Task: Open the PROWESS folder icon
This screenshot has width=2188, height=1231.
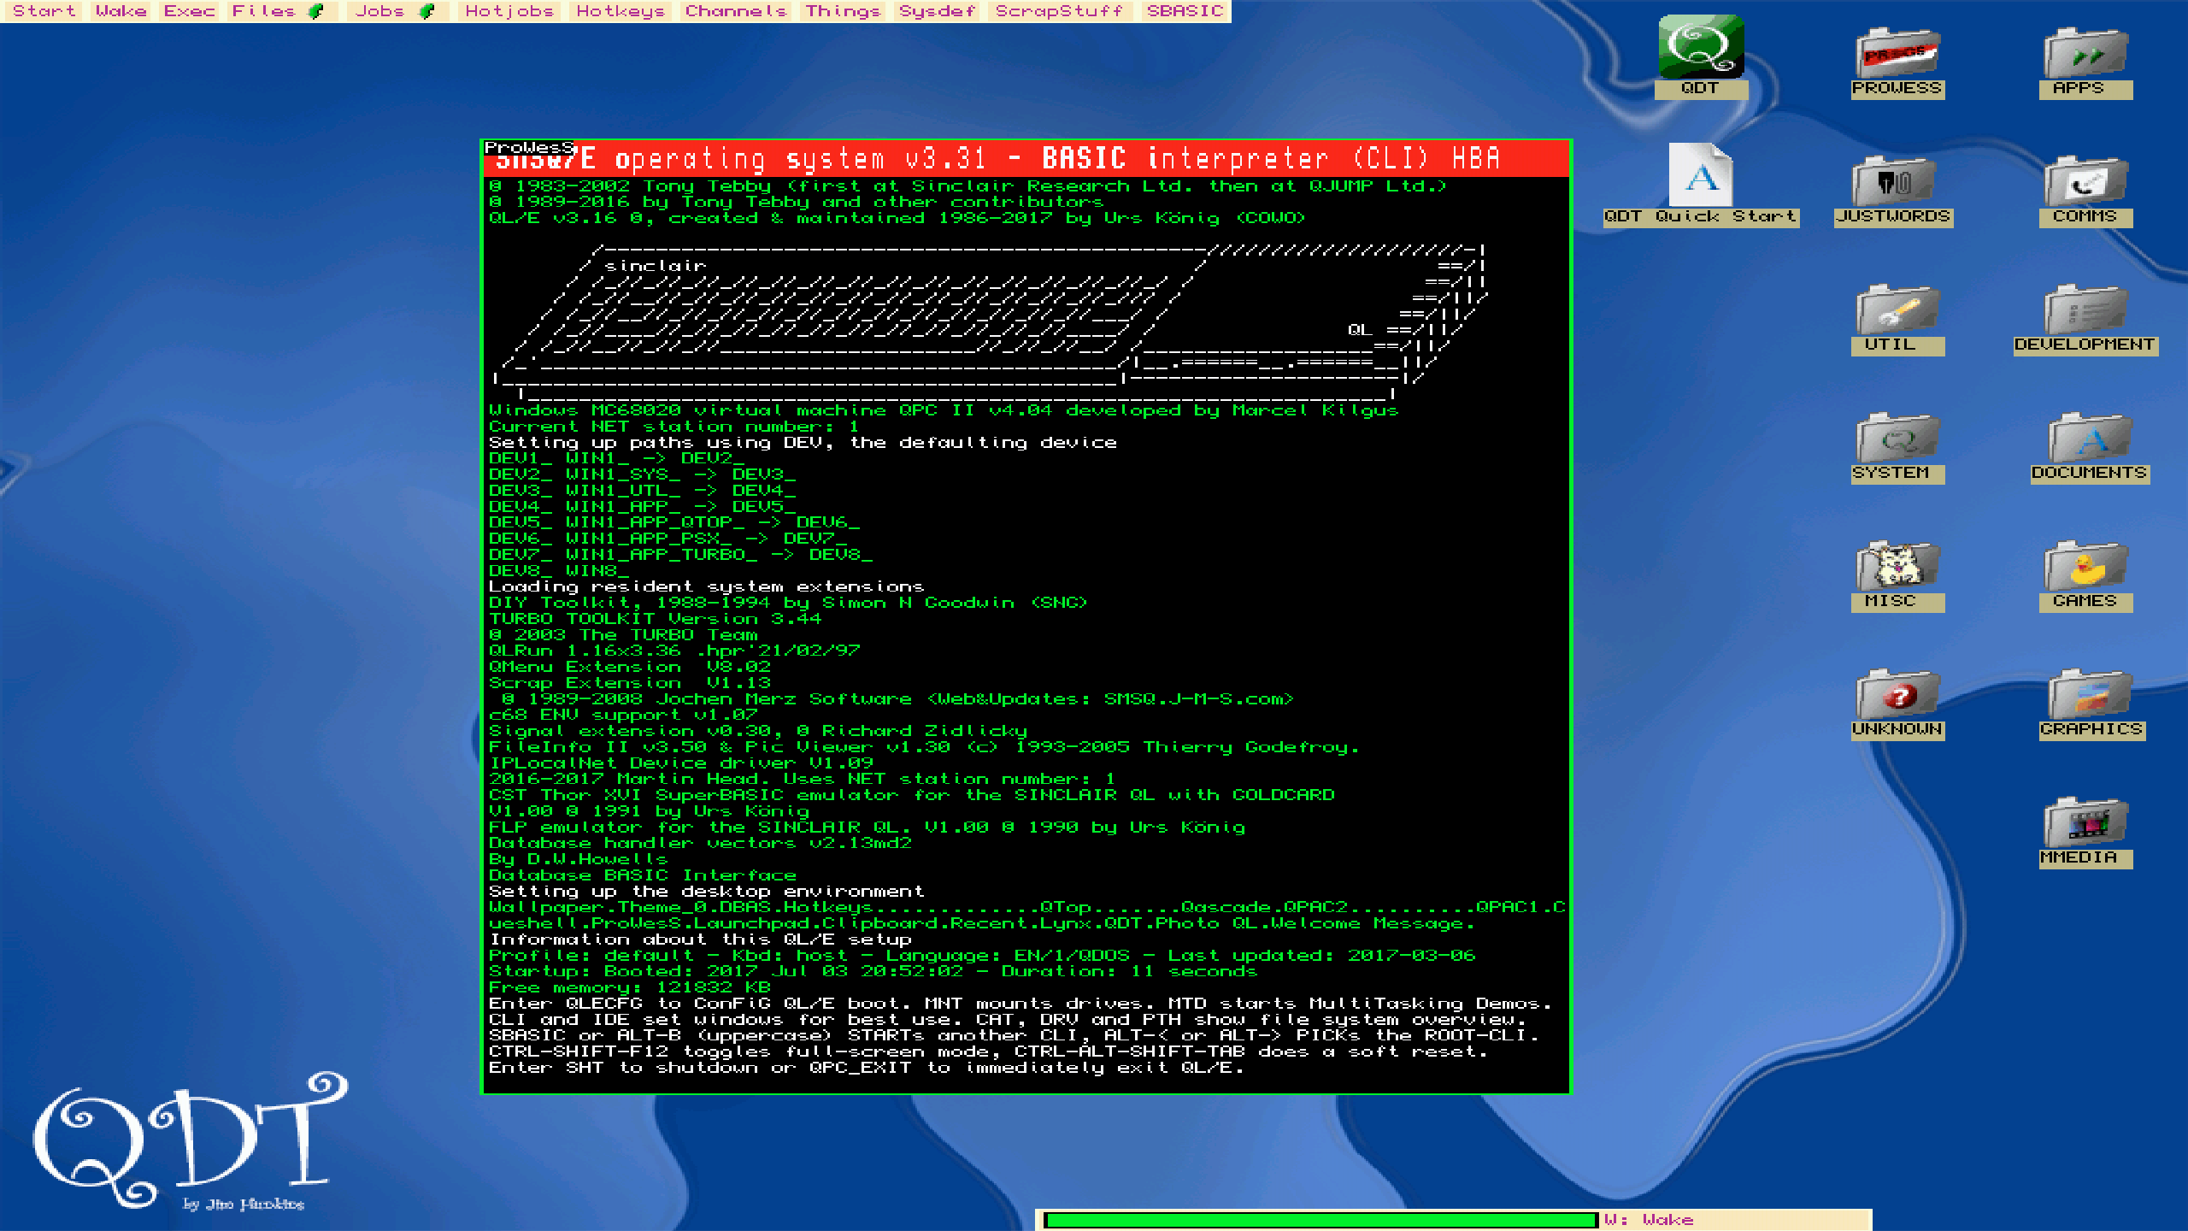Action: [x=1897, y=53]
